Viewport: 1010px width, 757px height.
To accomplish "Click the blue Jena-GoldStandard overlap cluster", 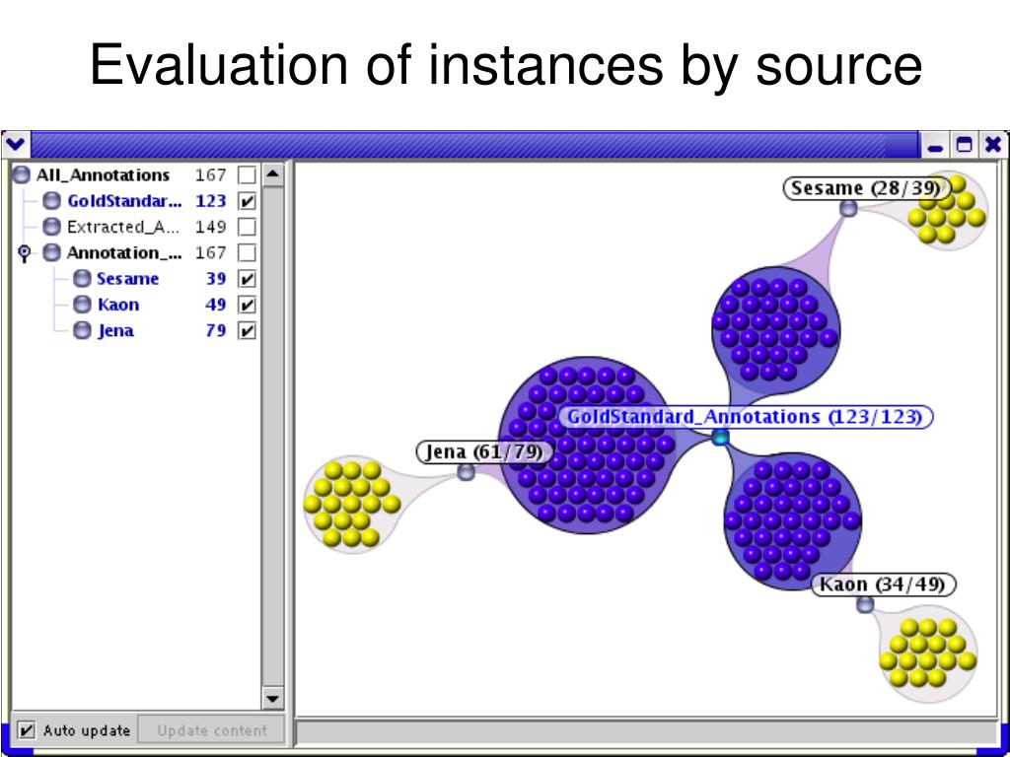I will [x=589, y=445].
